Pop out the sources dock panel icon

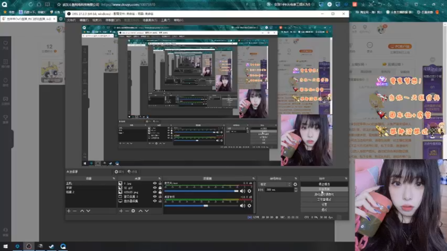[159, 178]
